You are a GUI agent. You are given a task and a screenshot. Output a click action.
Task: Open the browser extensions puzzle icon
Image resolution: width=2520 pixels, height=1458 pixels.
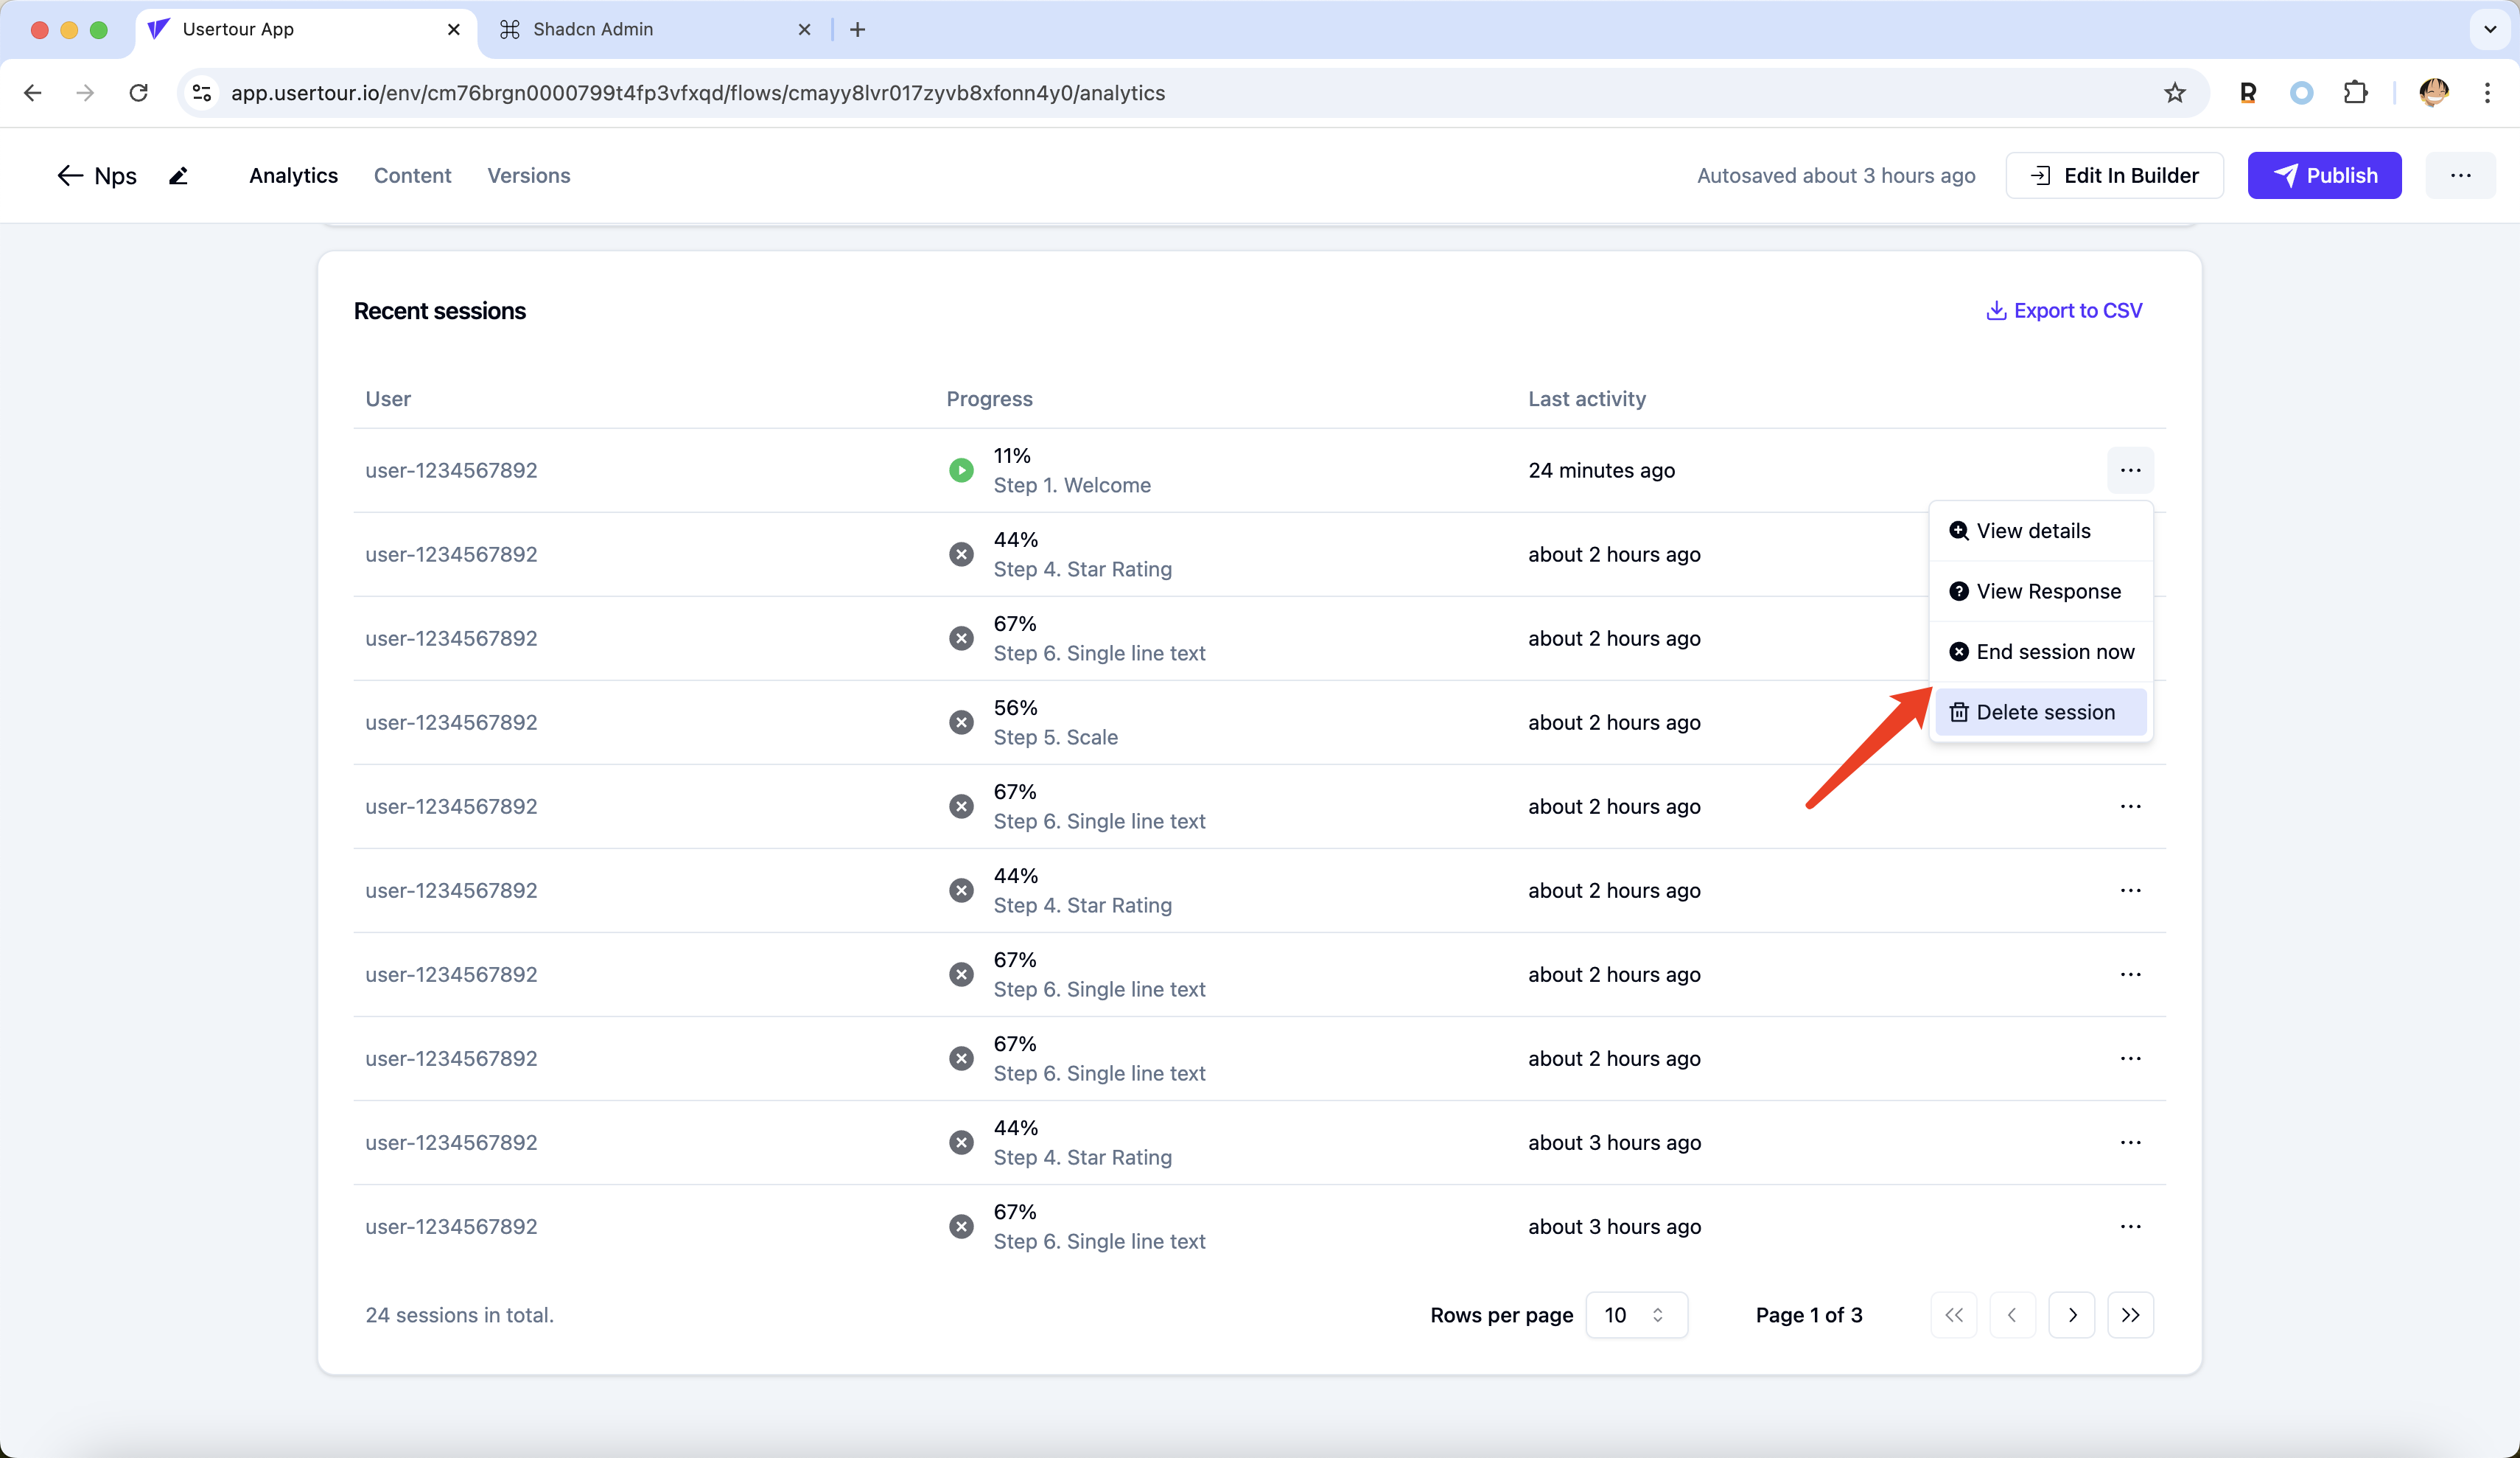click(2355, 93)
